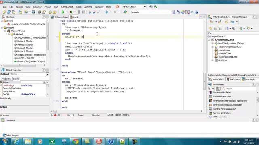Switch to the Data Explorer tab
The image size is (259, 145).
pos(249,79)
